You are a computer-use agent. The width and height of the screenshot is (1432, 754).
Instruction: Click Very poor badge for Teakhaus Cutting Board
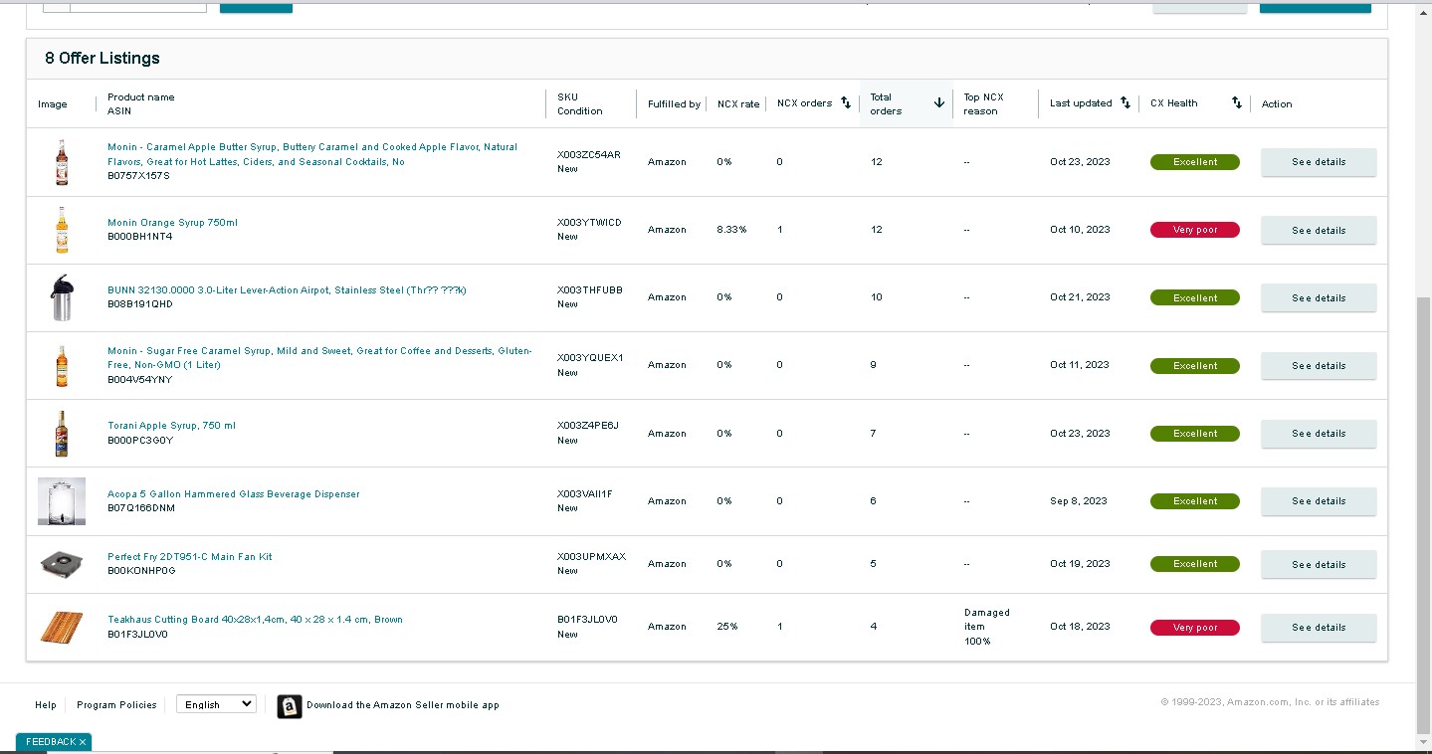click(x=1195, y=628)
